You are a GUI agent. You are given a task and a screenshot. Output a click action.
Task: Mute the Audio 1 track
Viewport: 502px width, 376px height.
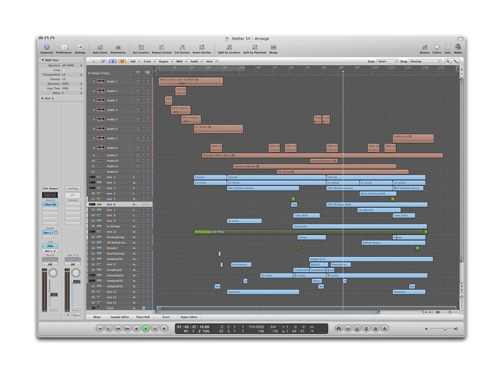point(138,81)
